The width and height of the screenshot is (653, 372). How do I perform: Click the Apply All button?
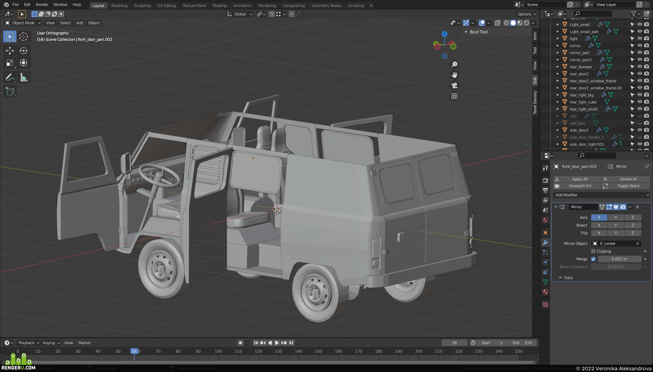coord(577,179)
